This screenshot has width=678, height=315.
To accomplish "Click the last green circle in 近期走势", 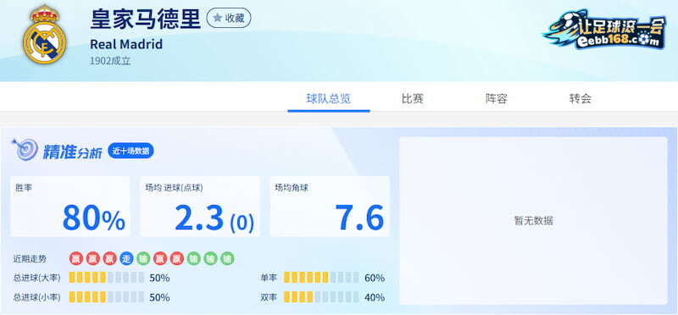I will coord(227,259).
